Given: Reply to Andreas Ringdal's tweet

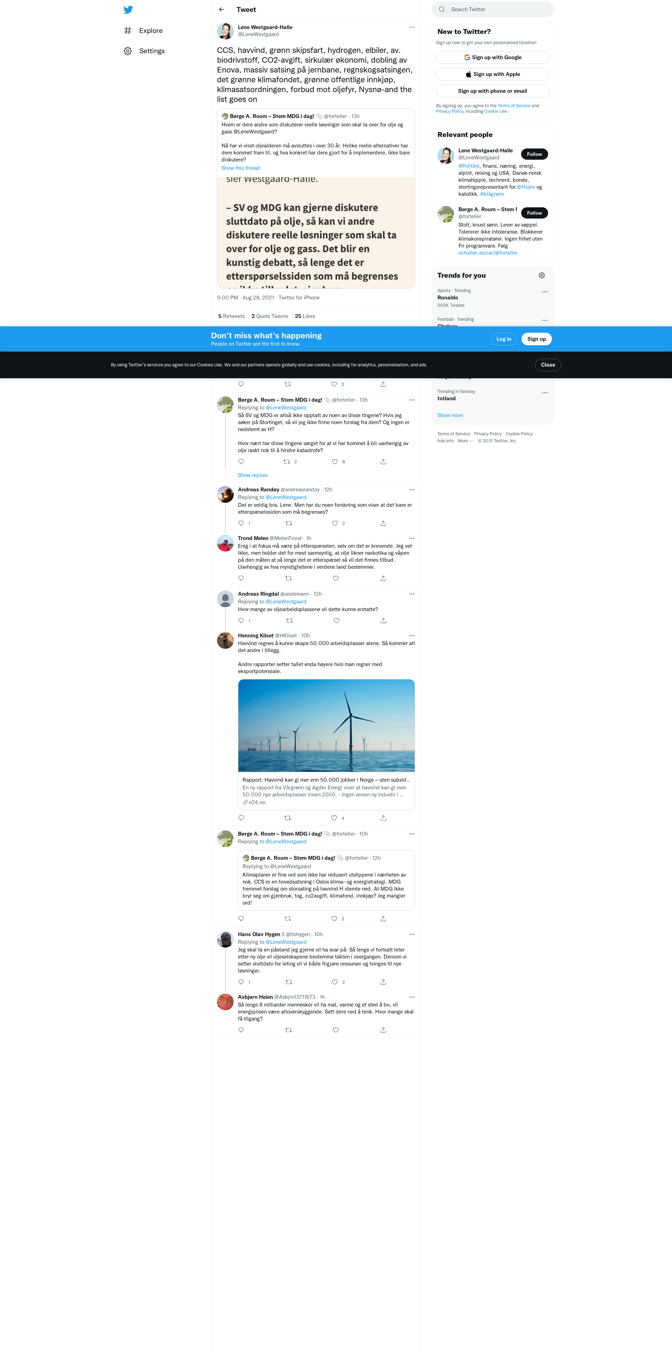Looking at the screenshot, I should (241, 621).
